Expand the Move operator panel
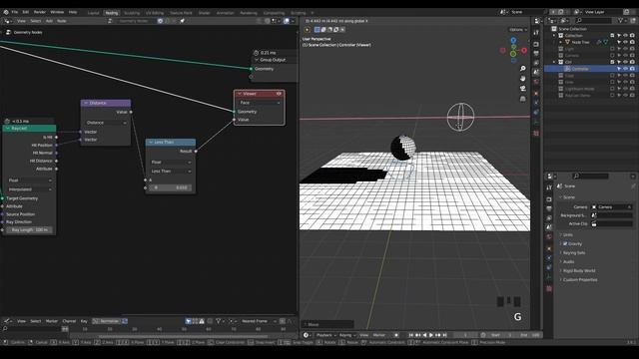 [x=327, y=324]
